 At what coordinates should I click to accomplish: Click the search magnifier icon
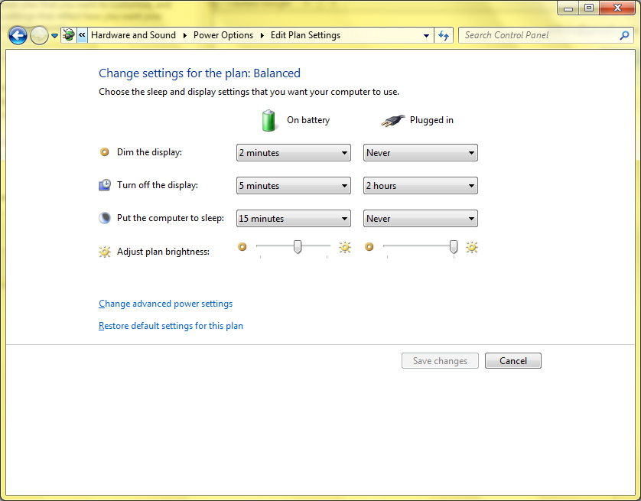click(624, 35)
